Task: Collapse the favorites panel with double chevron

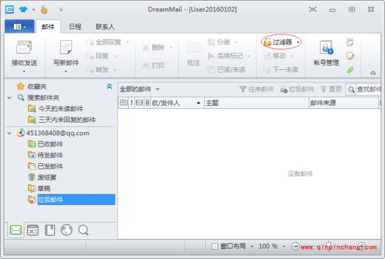Action: click(109, 86)
